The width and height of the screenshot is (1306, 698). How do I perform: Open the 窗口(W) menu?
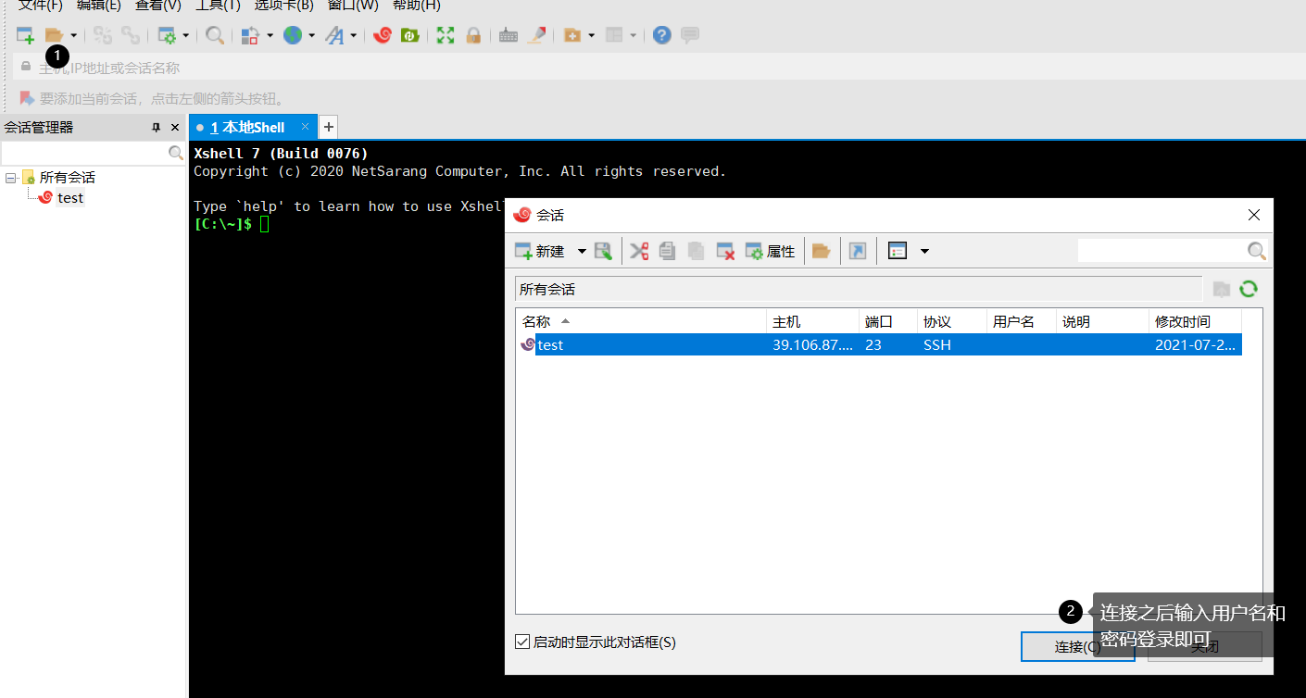point(353,5)
